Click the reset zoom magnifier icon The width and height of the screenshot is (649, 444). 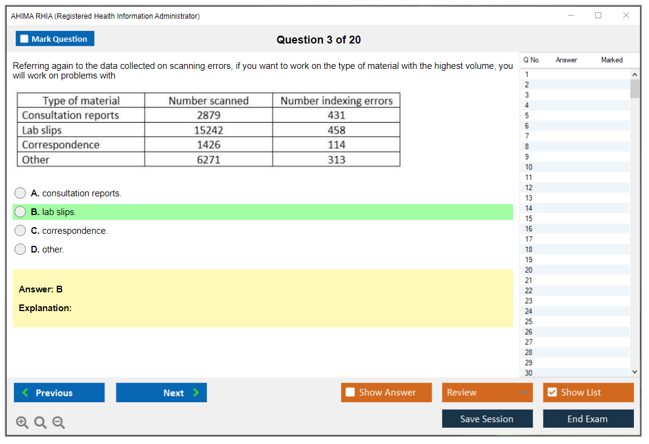pos(40,423)
